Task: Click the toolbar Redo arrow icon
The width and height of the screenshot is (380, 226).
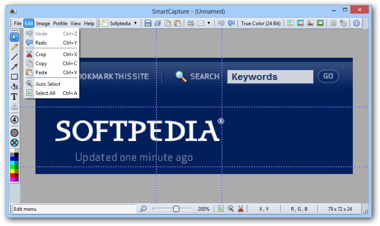Action: click(x=231, y=23)
